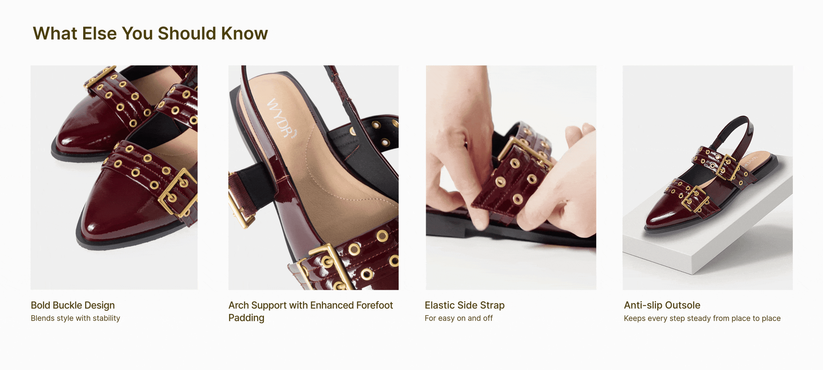Image resolution: width=823 pixels, height=370 pixels.
Task: Click the 'Elastic Side Strap' title
Action: point(465,305)
